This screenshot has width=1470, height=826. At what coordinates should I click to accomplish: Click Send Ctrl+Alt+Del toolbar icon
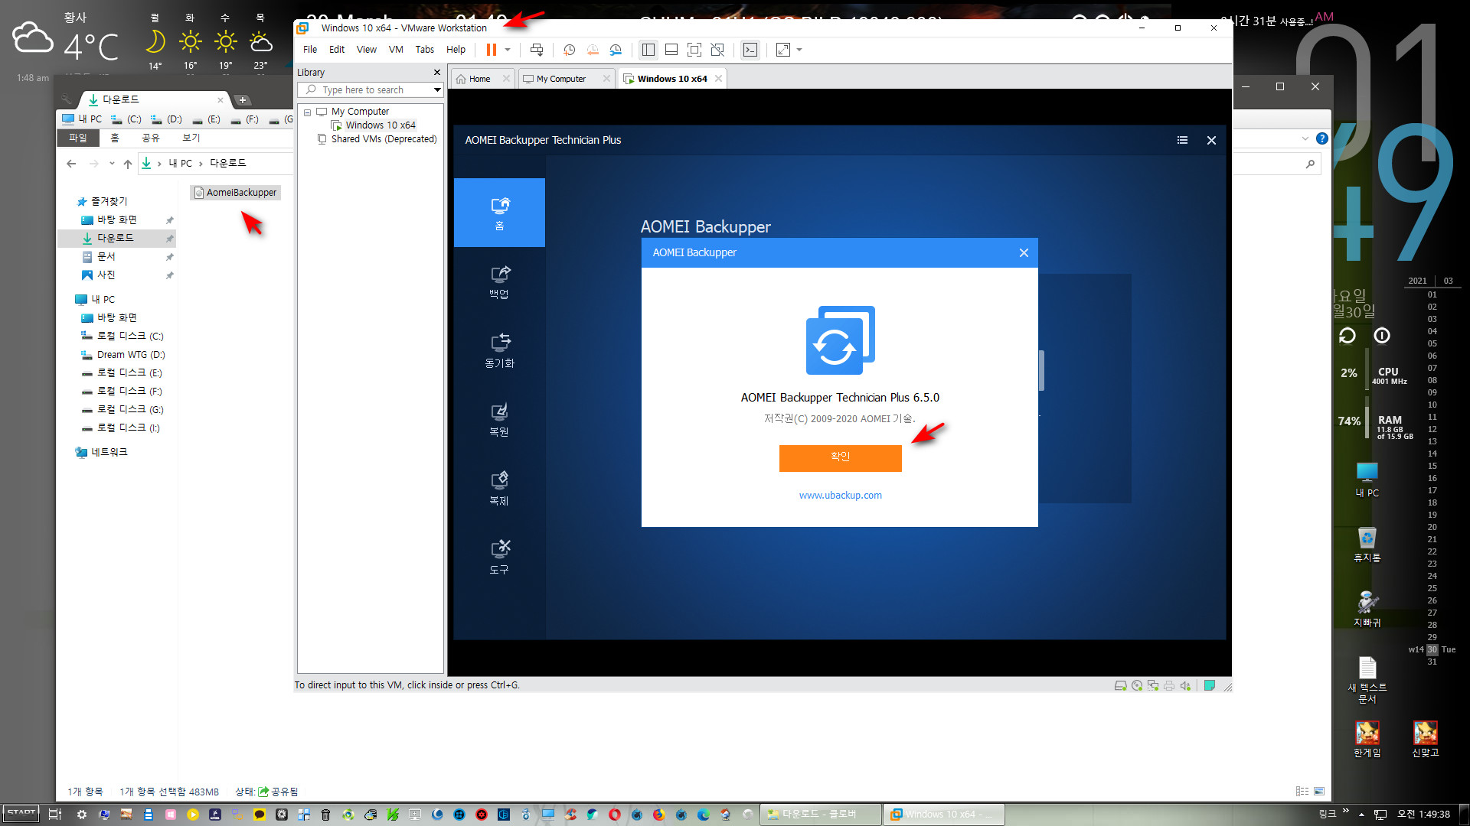coord(537,50)
